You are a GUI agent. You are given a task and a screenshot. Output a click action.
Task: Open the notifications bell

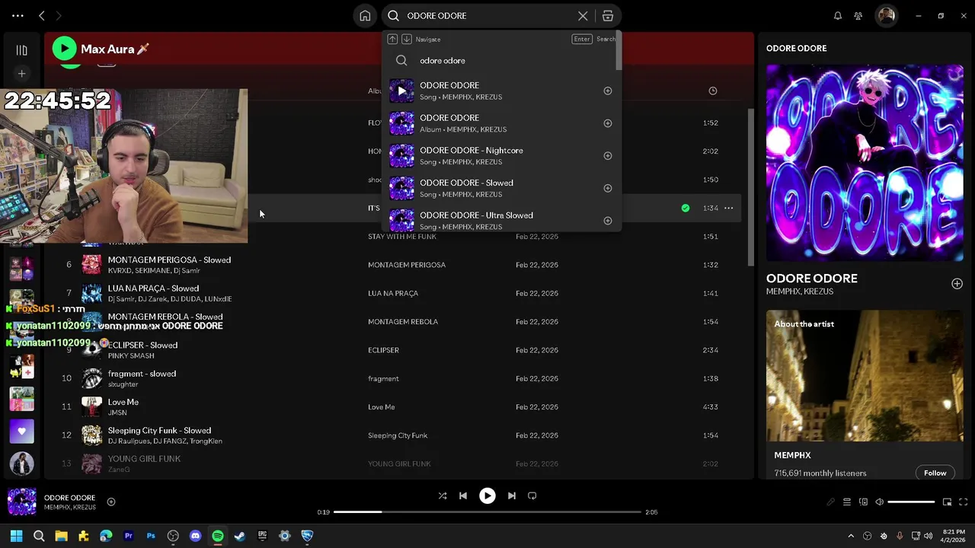point(838,16)
